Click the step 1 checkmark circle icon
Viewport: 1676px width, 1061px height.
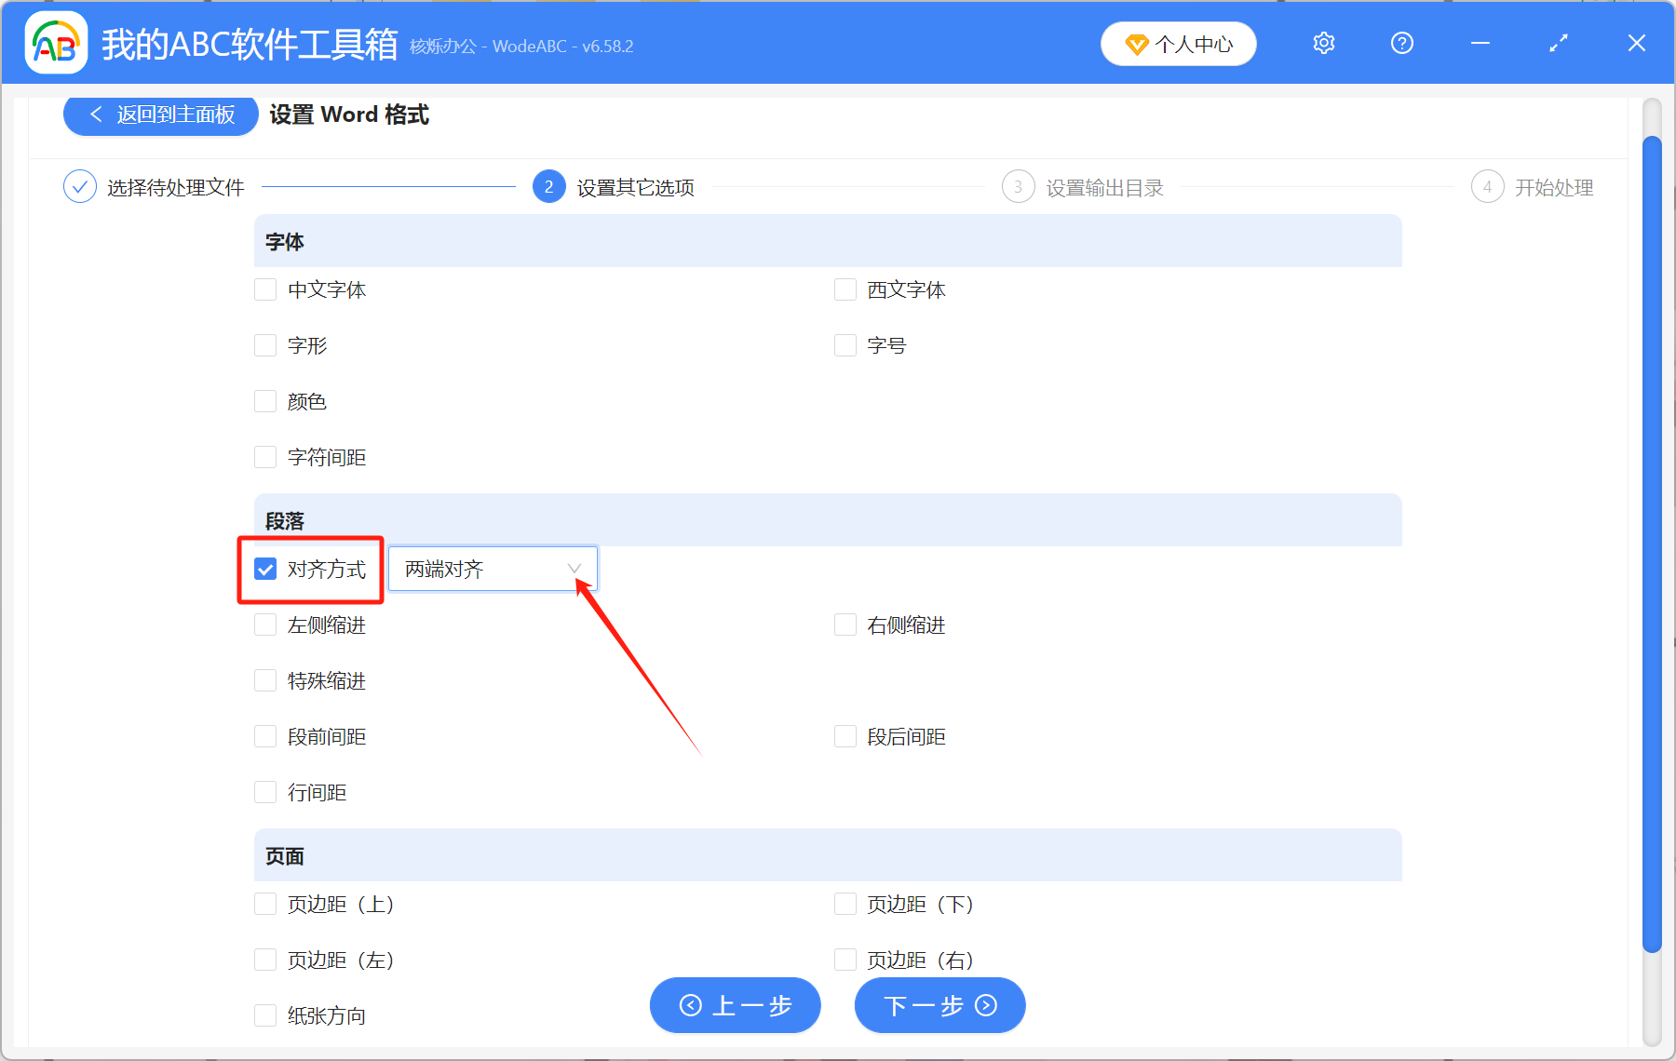pos(79,186)
